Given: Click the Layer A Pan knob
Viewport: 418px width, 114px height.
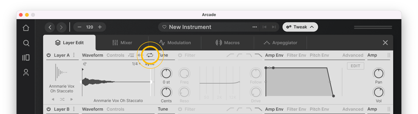Looking at the screenshot, I should coord(379,73).
